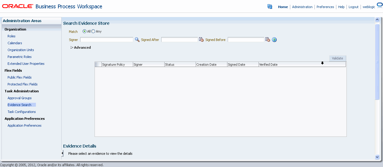Click the Validate button
383x167 pixels.
click(338, 58)
